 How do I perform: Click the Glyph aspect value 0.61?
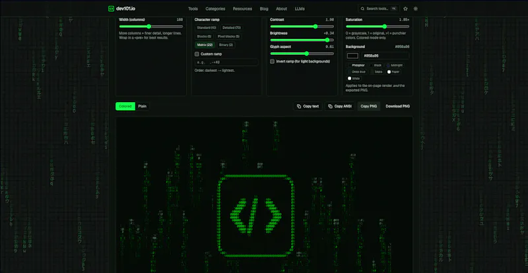(329, 47)
